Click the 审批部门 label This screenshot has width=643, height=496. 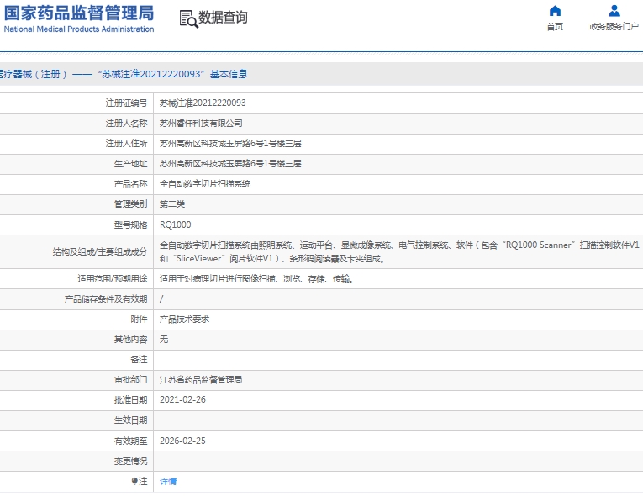click(130, 379)
